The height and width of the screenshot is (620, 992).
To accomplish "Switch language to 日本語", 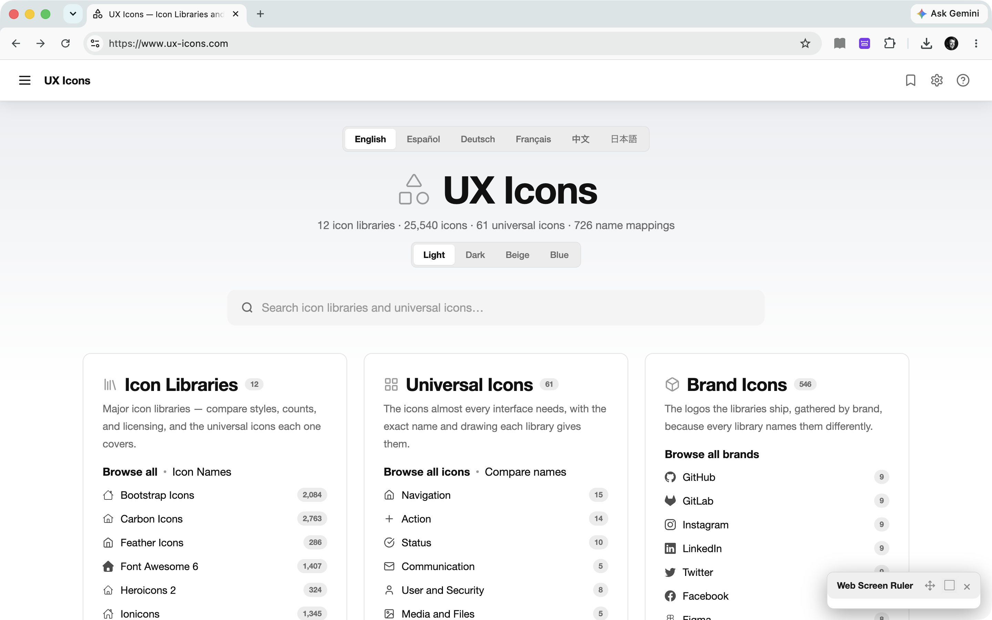I will point(623,139).
